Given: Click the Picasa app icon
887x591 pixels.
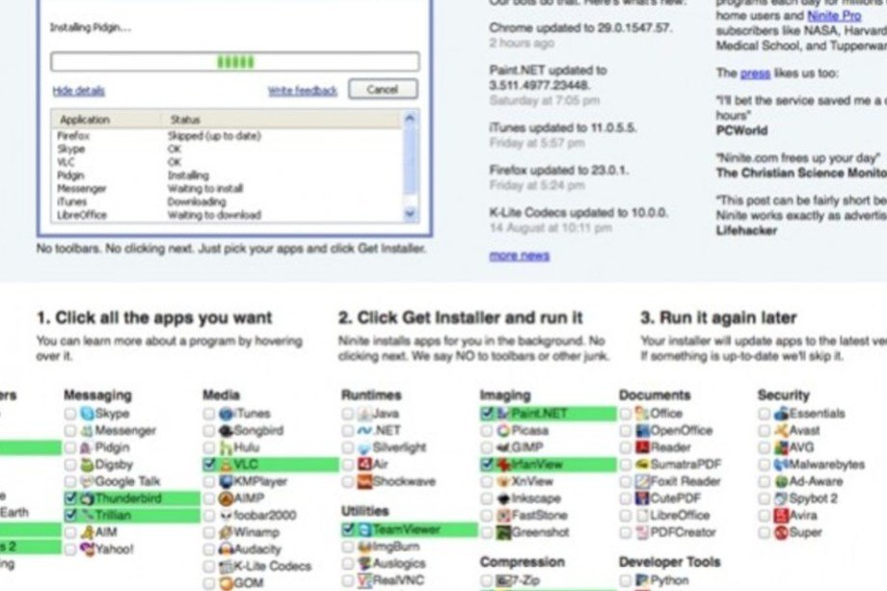Looking at the screenshot, I should point(503,431).
